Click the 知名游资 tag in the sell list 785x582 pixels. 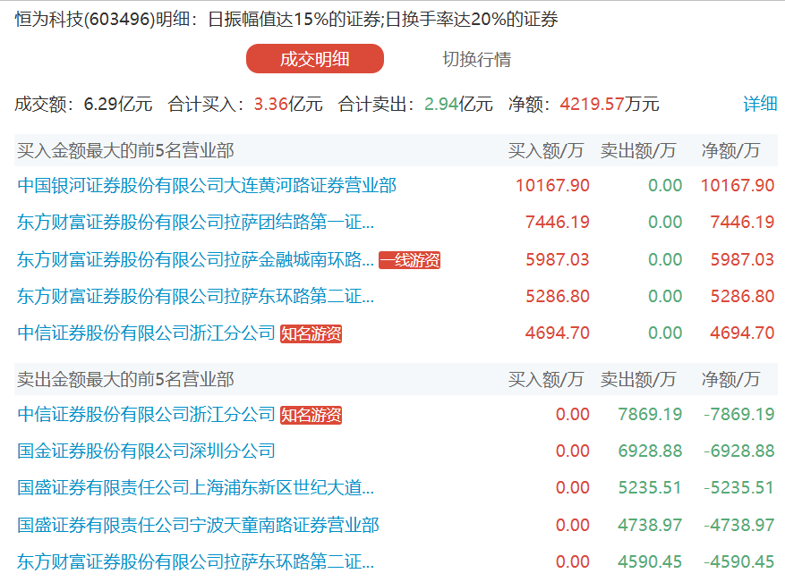tap(311, 415)
